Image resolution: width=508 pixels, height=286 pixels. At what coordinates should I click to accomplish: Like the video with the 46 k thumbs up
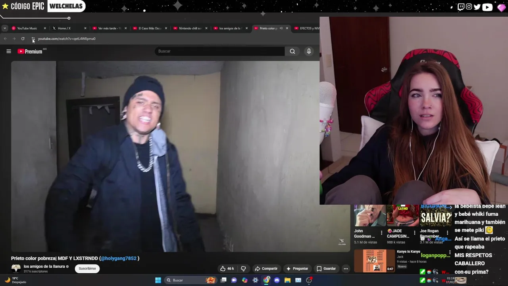point(227,269)
